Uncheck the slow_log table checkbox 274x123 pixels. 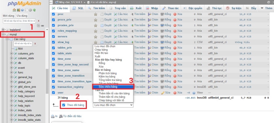pos(53,42)
